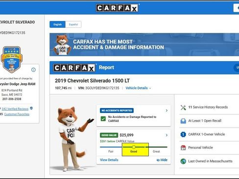The height and width of the screenshot is (179, 239).
Task: Click the $25,099 price value
Action: [126, 135]
